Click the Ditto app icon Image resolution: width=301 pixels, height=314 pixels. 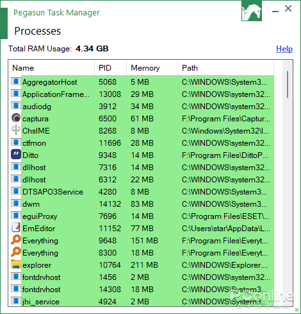coord(16,155)
